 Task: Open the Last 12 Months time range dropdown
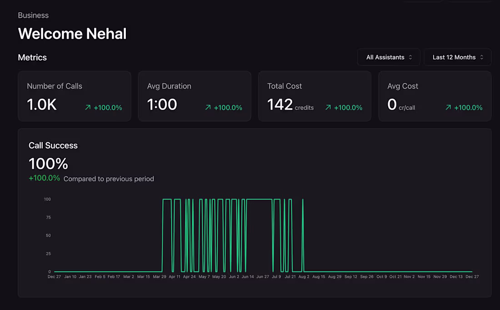pyautogui.click(x=457, y=57)
